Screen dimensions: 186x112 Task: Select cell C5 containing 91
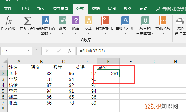coord(64,91)
